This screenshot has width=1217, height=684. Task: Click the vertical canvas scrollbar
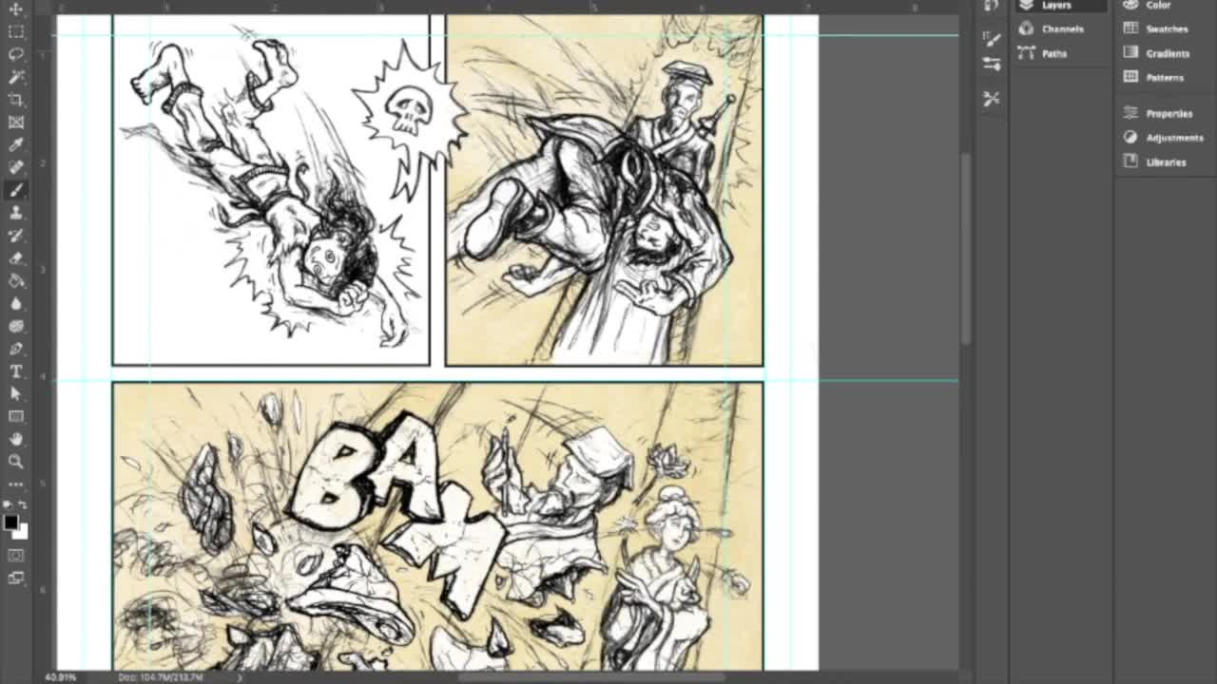coord(966,249)
